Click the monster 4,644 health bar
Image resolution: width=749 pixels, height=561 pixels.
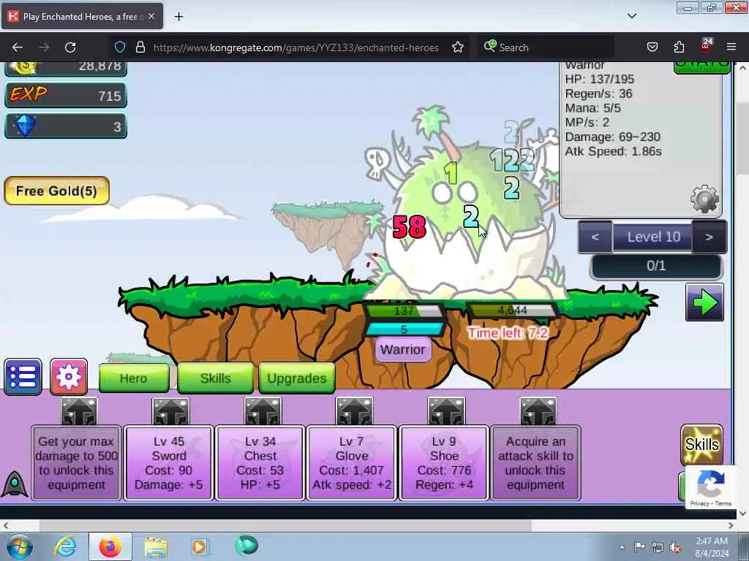point(512,310)
